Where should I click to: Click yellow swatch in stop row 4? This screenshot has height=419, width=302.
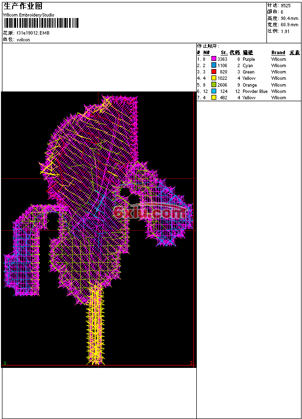(213, 78)
